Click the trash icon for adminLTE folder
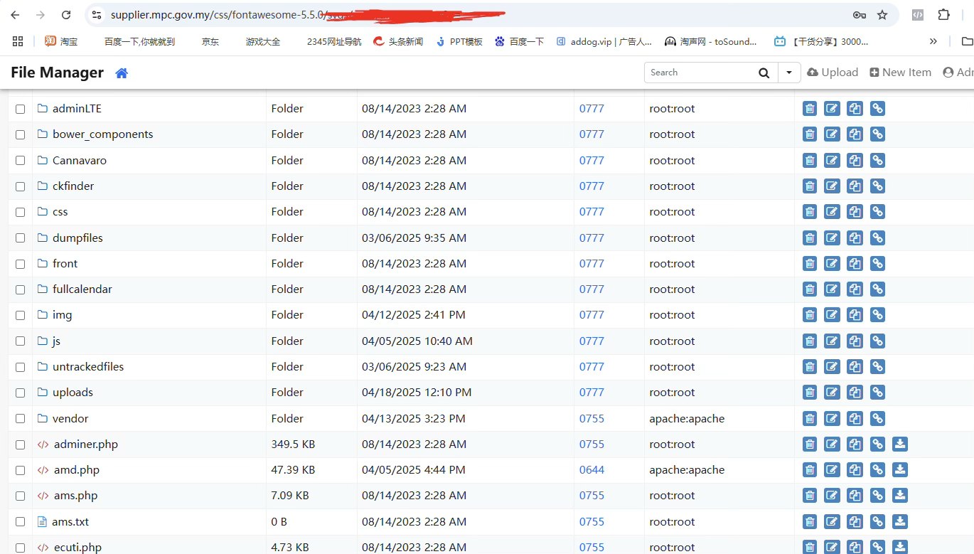 (x=809, y=109)
